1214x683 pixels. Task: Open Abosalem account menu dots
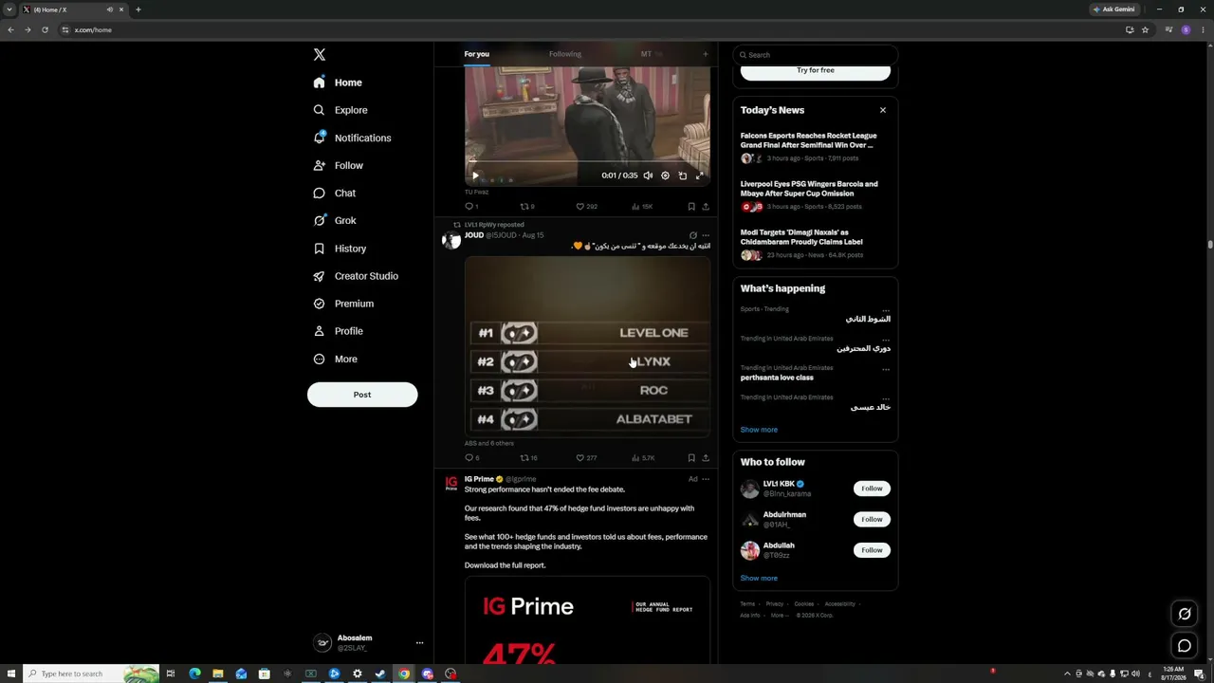pyautogui.click(x=419, y=643)
